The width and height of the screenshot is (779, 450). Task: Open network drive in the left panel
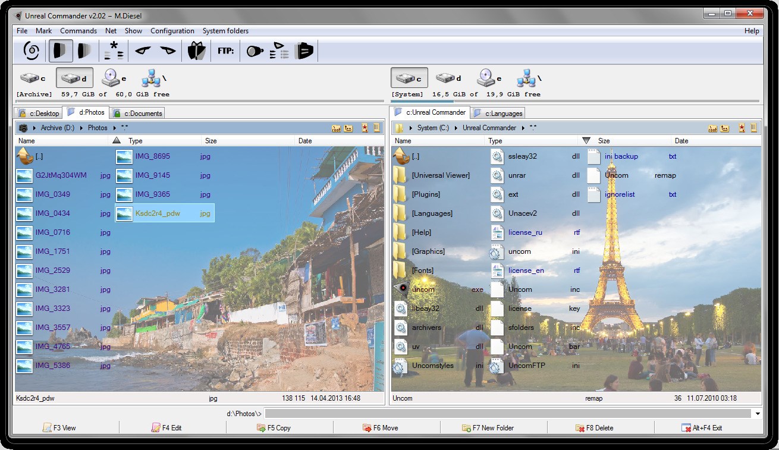point(155,78)
